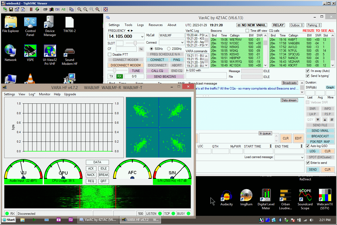Viewport: 337px width, 225px height.
Task: Click PING button
Action: [x=177, y=60]
